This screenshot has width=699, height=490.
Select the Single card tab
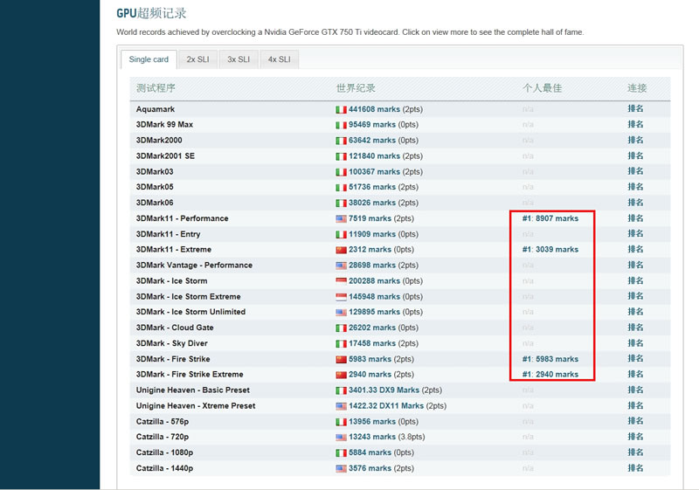pos(149,59)
